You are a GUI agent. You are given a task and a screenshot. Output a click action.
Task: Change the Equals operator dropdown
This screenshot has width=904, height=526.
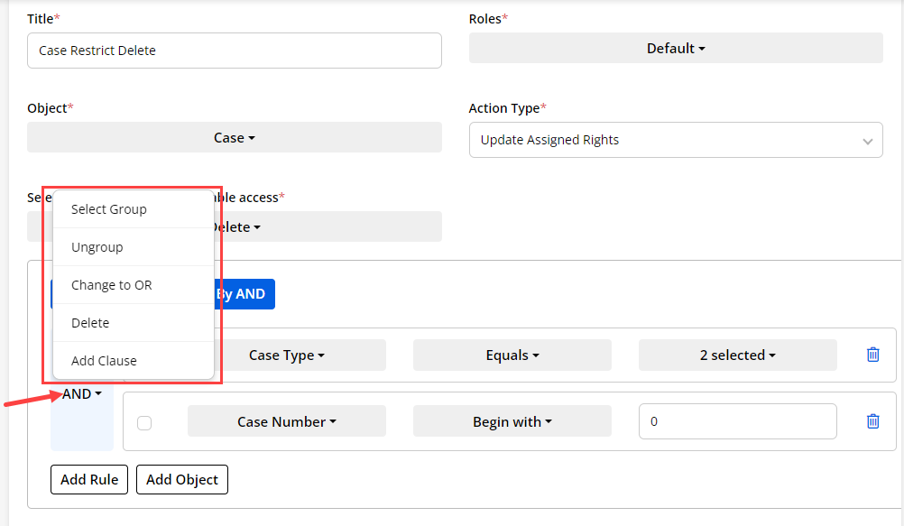click(x=512, y=355)
